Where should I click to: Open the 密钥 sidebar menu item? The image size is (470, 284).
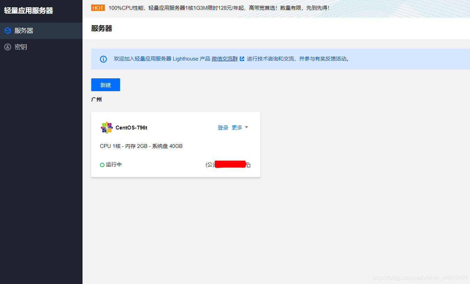coord(21,47)
